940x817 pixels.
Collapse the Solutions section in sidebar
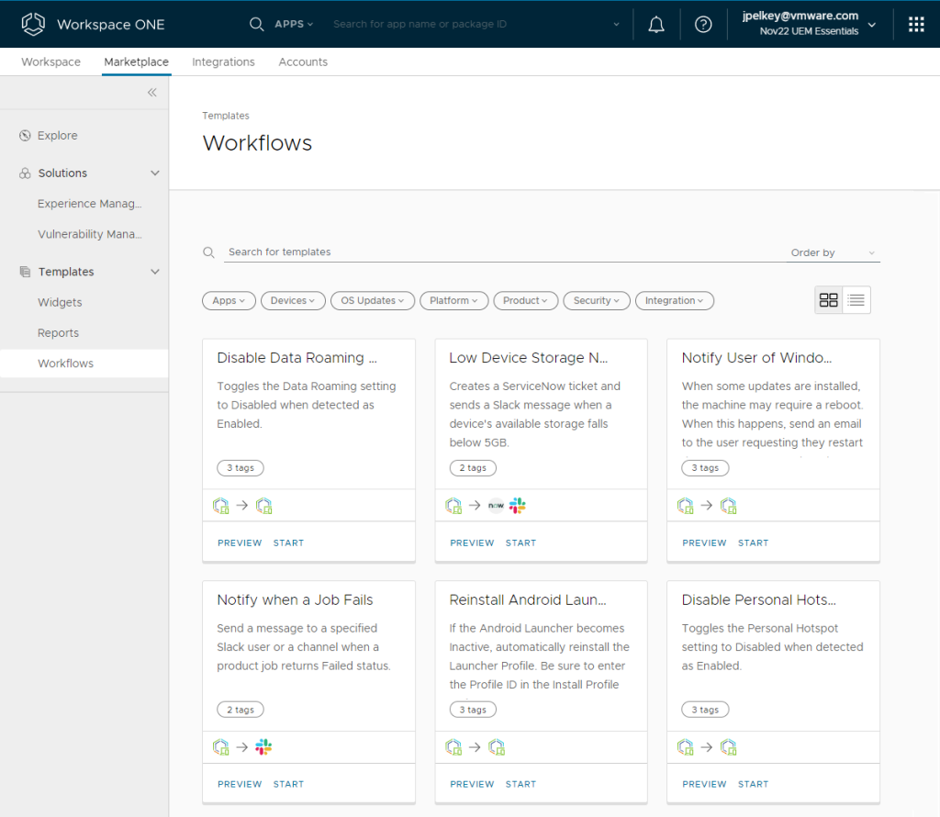click(155, 173)
